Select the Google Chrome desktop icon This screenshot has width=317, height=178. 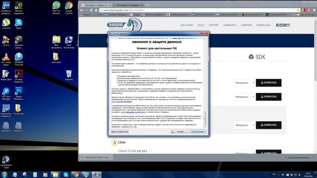[x=69, y=8]
